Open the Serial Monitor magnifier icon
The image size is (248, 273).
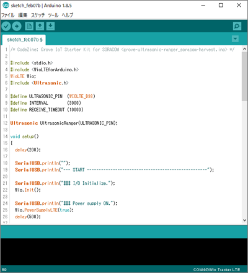click(x=237, y=26)
